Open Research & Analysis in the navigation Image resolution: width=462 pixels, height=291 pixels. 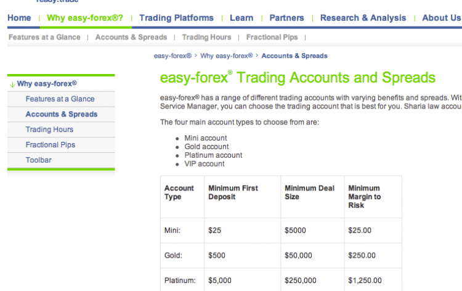pos(363,18)
